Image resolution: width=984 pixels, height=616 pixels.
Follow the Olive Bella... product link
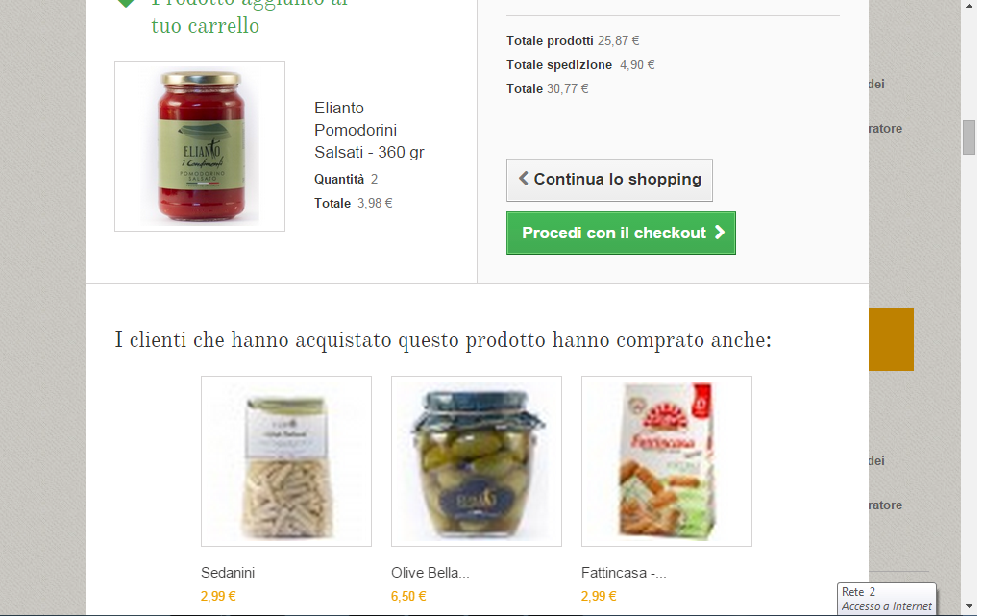pyautogui.click(x=430, y=573)
